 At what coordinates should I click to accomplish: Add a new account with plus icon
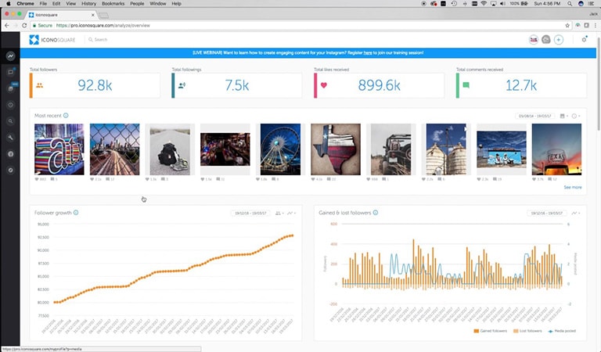pos(559,39)
